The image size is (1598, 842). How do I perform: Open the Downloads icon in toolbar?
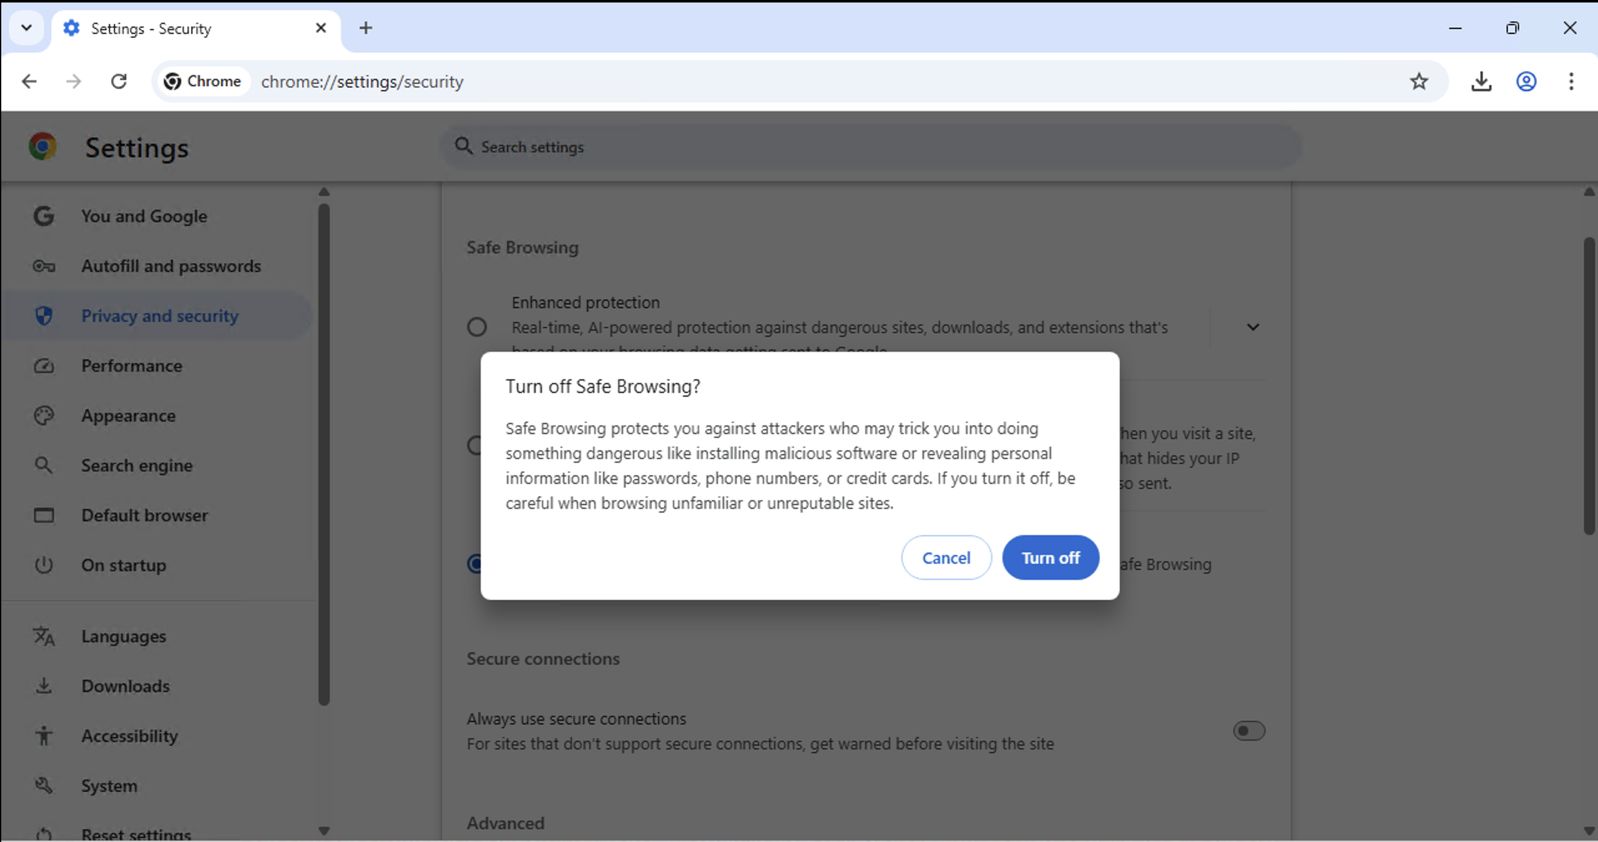click(1481, 82)
